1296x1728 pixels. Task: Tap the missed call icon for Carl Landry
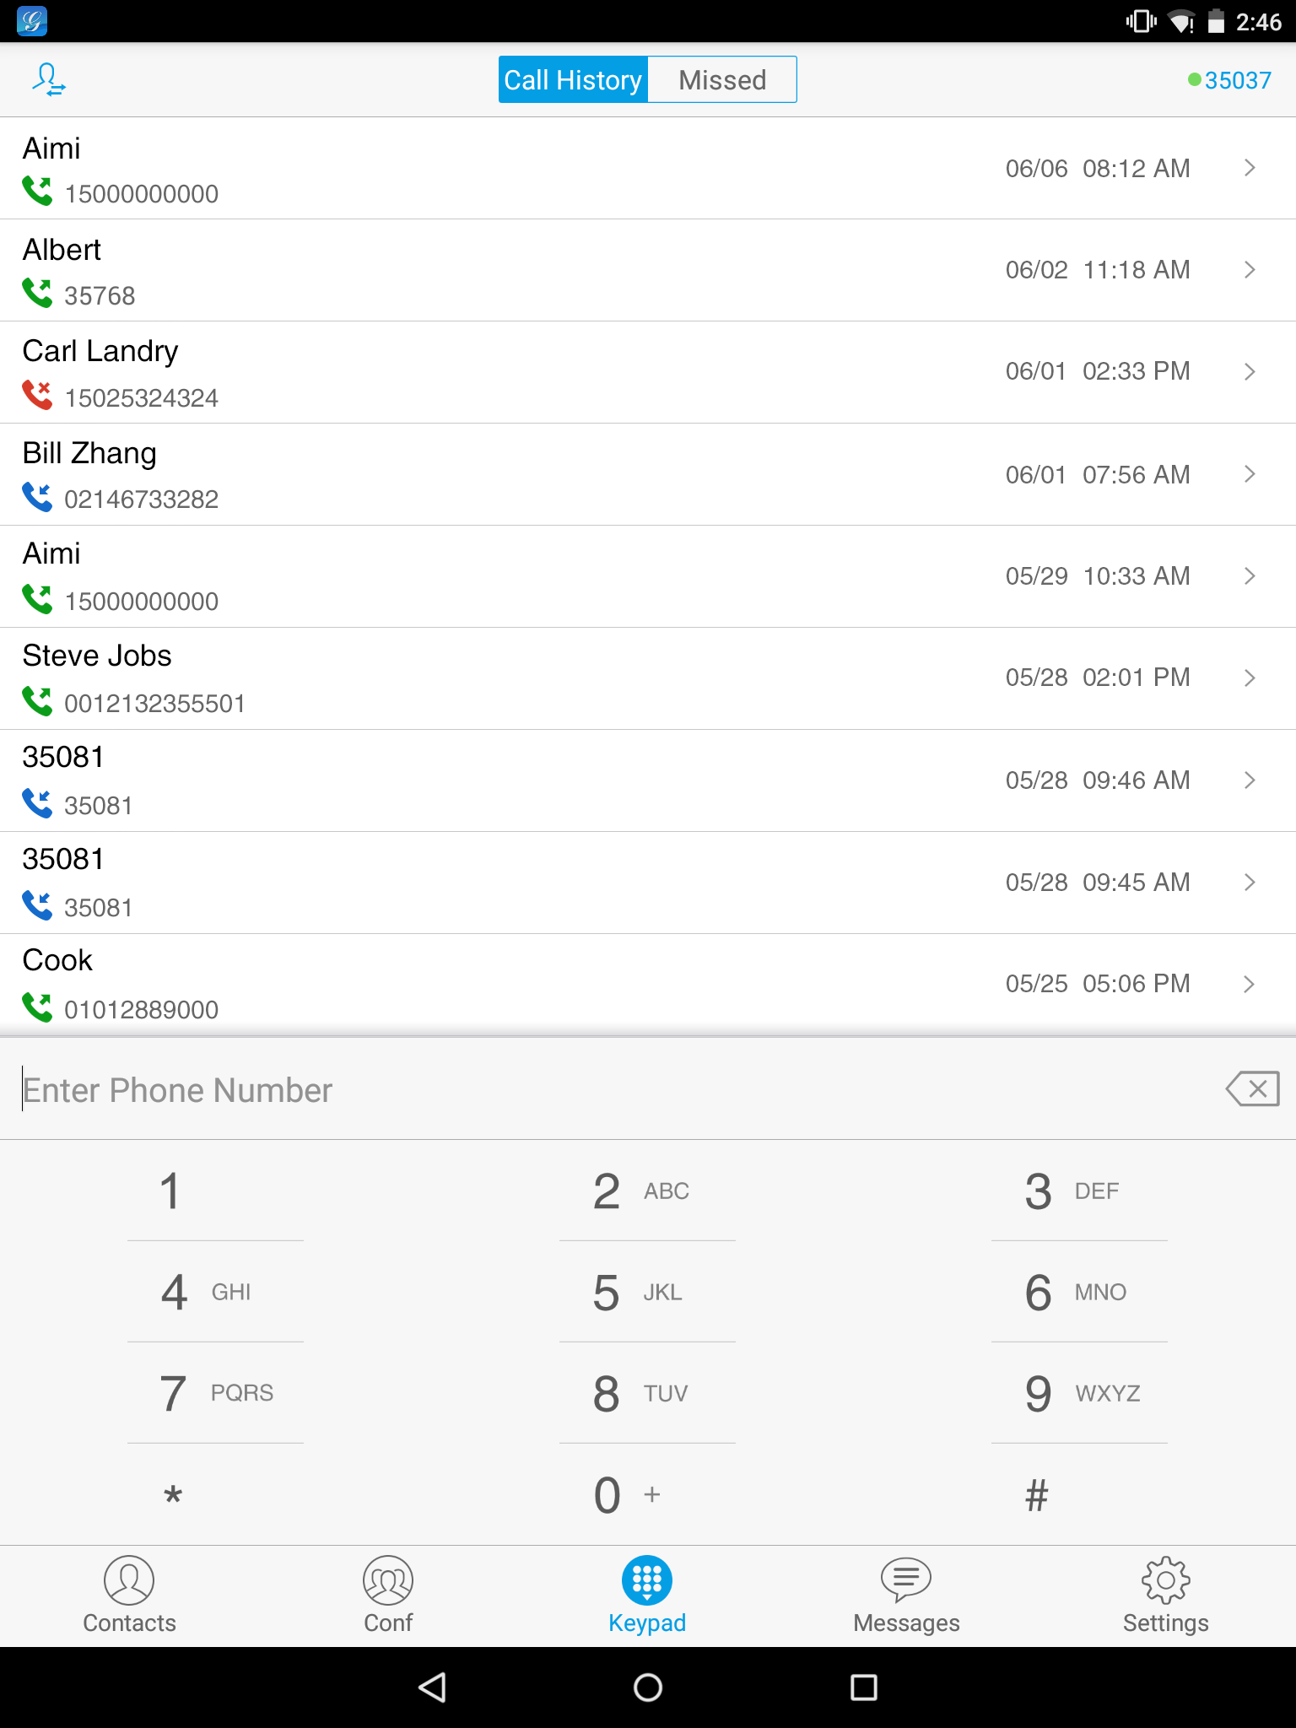(37, 395)
